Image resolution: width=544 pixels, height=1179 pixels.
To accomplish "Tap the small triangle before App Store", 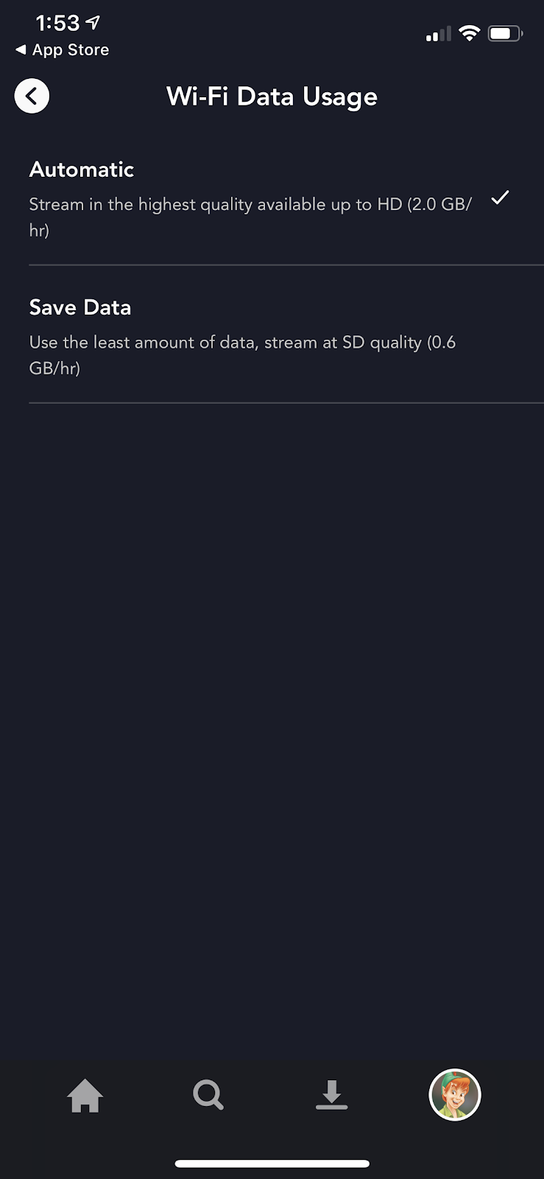I will (x=21, y=50).
